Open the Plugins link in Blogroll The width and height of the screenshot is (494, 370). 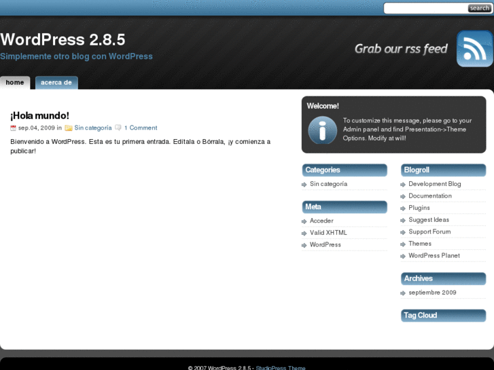419,208
